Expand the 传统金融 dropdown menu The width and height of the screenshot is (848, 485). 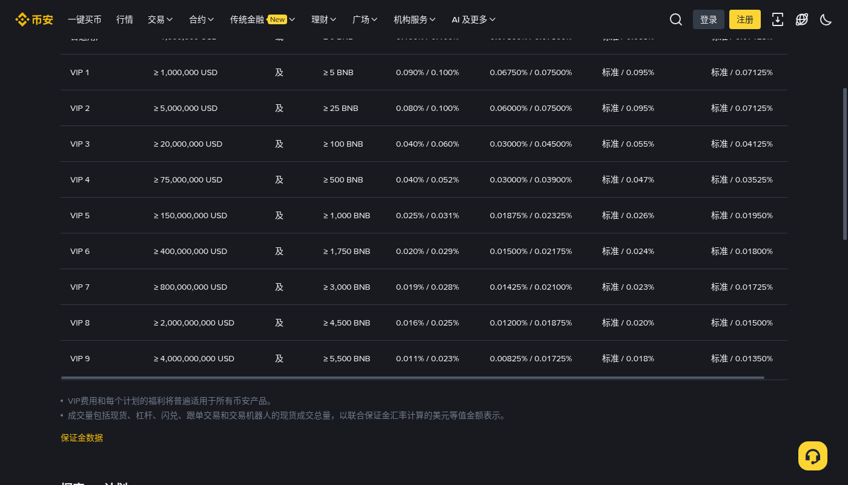pos(263,19)
